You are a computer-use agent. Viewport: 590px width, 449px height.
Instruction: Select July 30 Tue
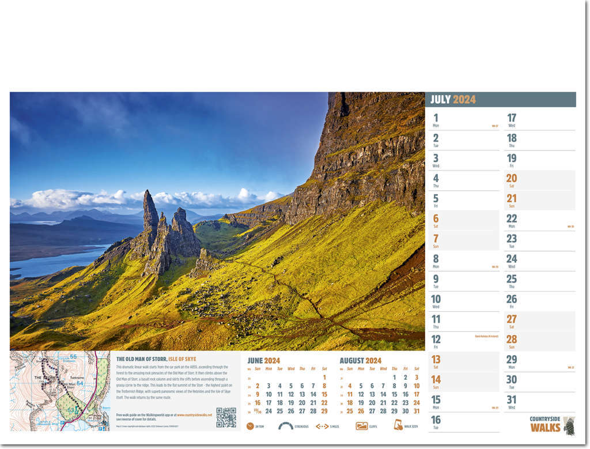tap(539, 382)
